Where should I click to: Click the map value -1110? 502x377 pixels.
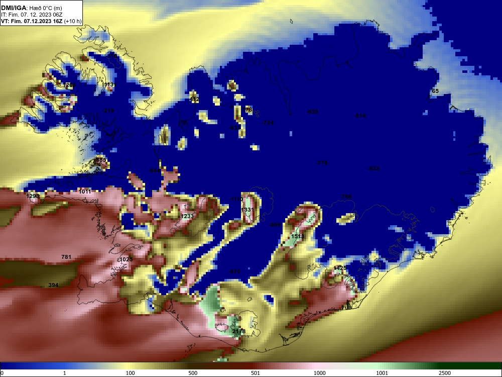[x=236, y=199]
